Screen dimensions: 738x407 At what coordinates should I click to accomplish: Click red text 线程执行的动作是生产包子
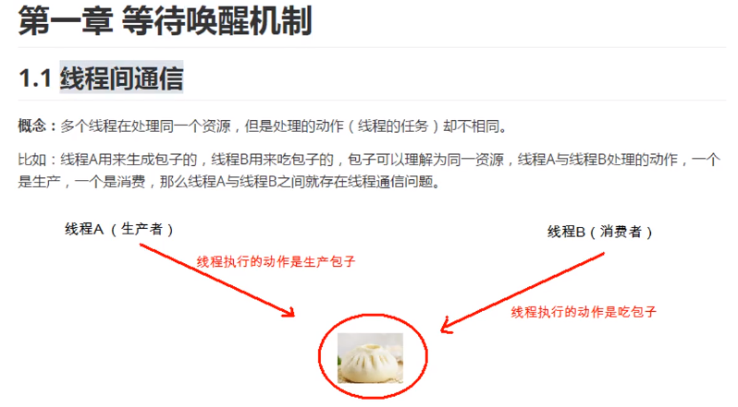point(276,261)
